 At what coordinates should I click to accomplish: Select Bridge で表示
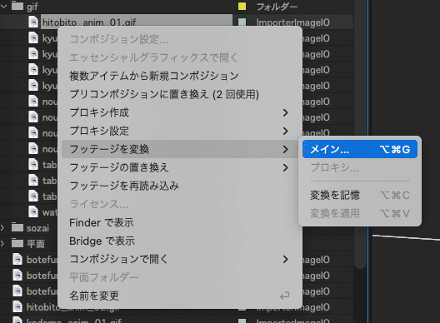point(180,241)
